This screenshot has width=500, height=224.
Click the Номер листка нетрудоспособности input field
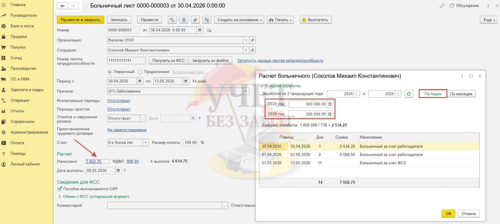click(126, 61)
